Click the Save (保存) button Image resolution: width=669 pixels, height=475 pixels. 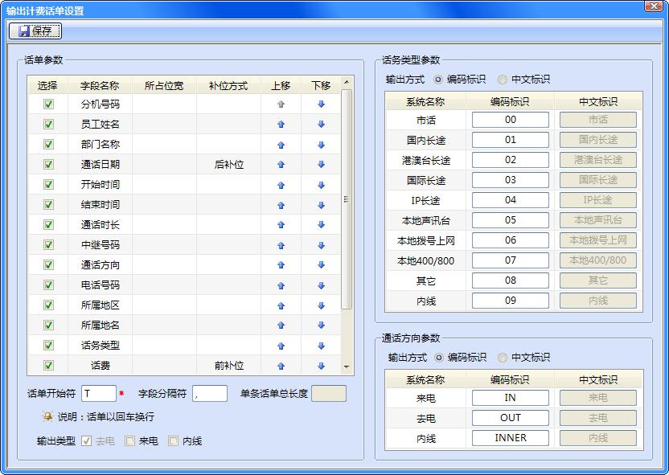[35, 31]
